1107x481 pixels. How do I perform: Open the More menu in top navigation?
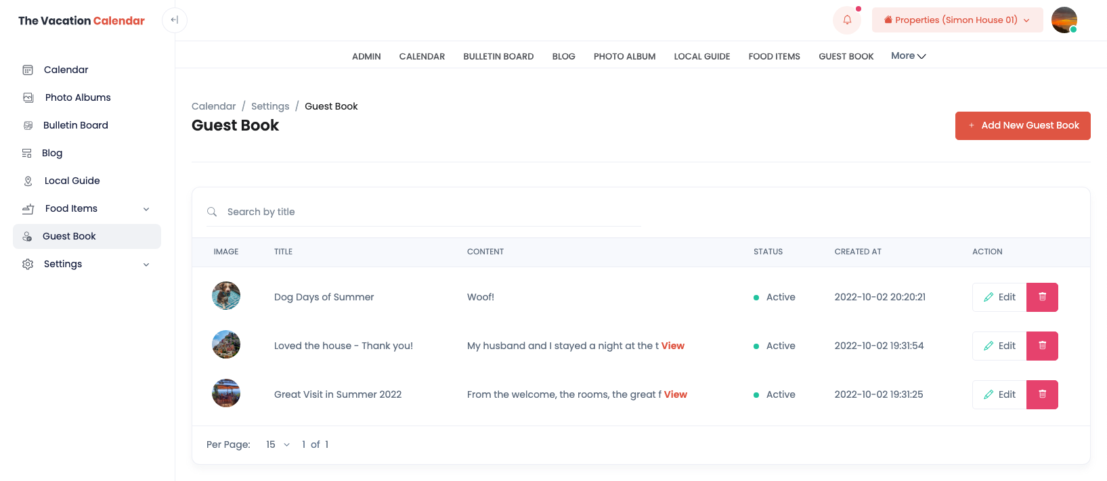908,56
